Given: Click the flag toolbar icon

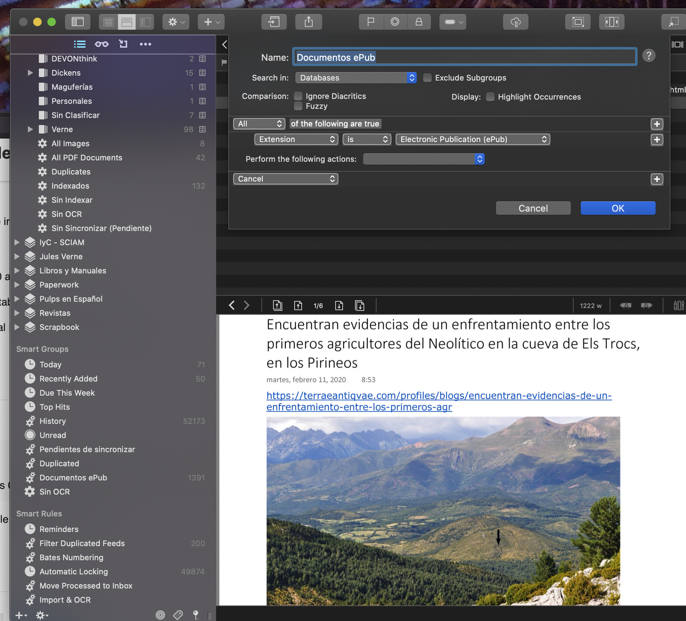Looking at the screenshot, I should pyautogui.click(x=371, y=22).
